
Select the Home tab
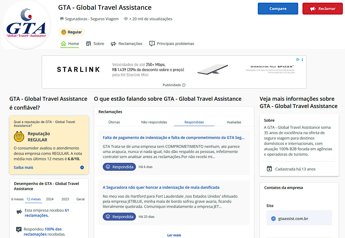pyautogui.click(x=70, y=44)
